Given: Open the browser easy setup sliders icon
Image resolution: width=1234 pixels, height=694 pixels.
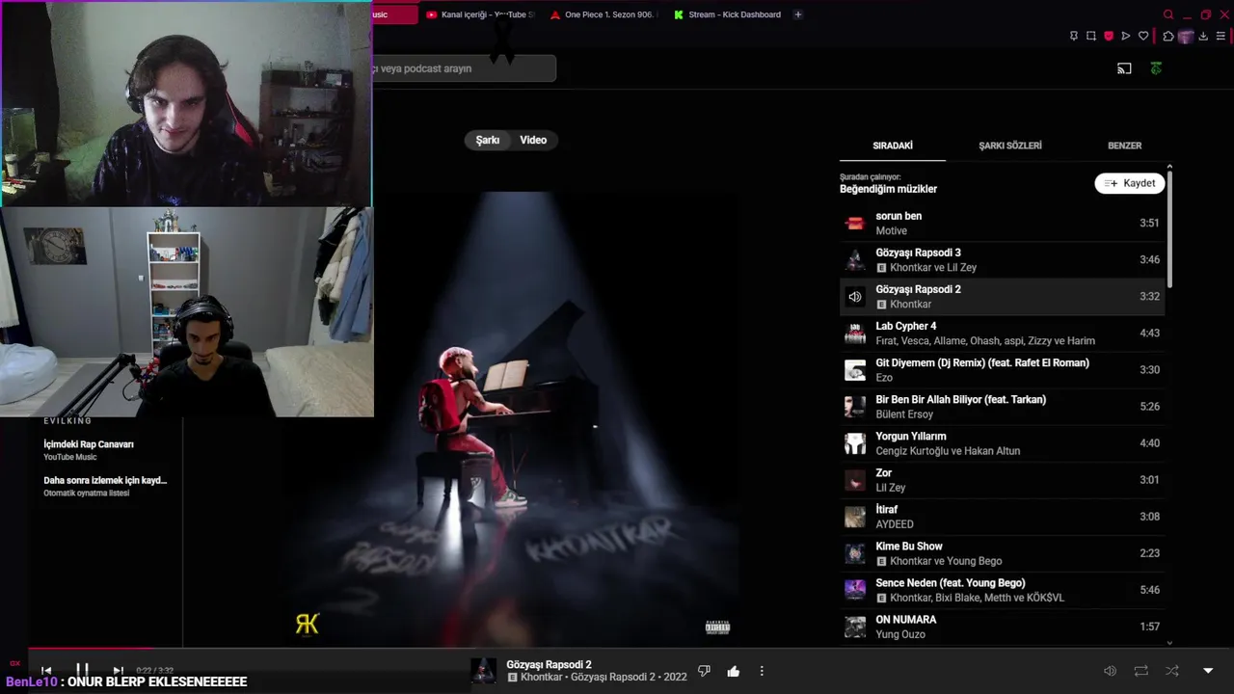Looking at the screenshot, I should click(x=1221, y=37).
